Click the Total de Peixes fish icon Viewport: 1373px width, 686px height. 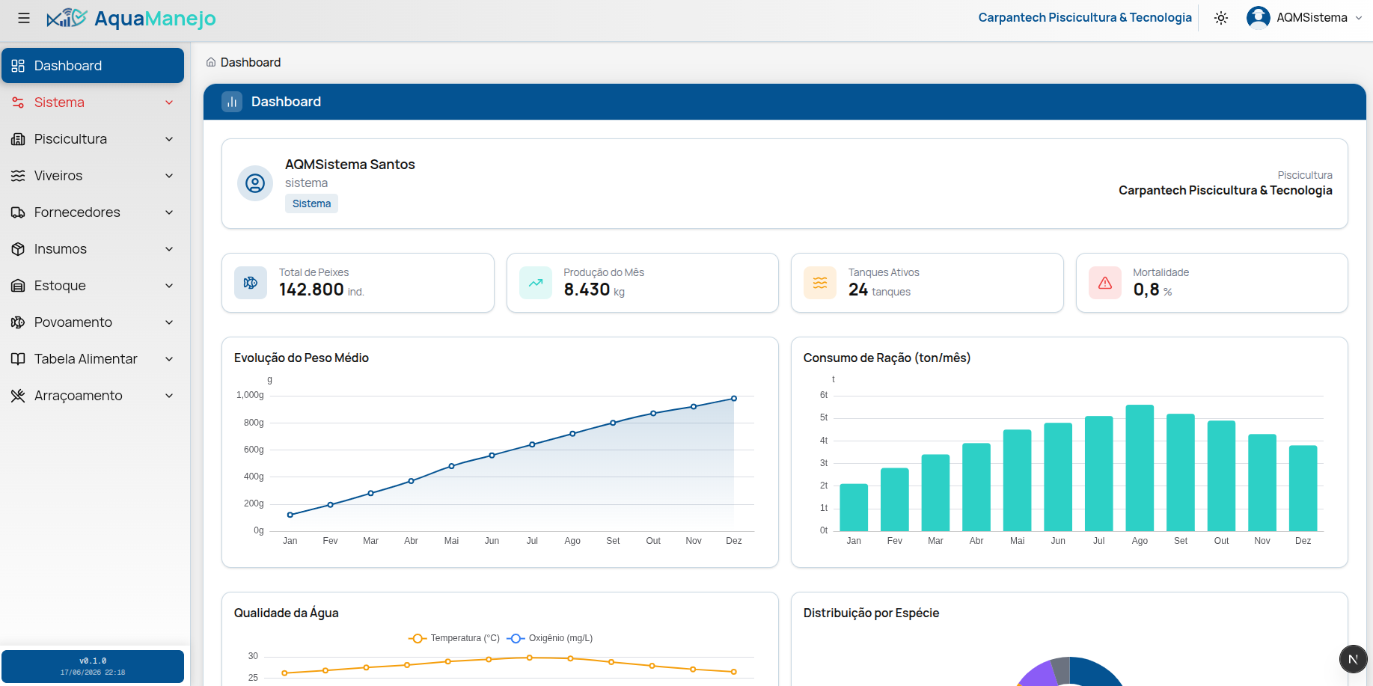[251, 283]
